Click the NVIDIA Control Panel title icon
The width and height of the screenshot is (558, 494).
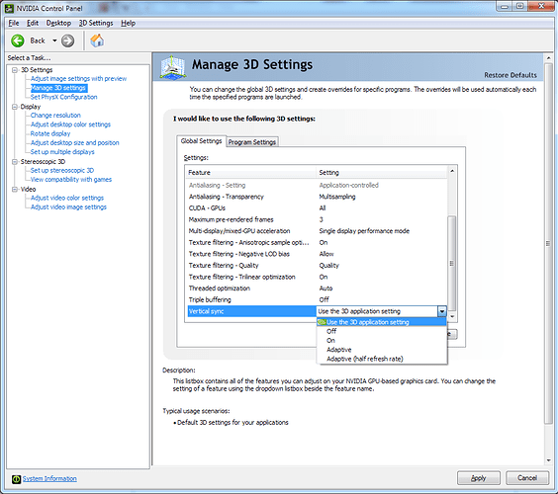click(9, 8)
